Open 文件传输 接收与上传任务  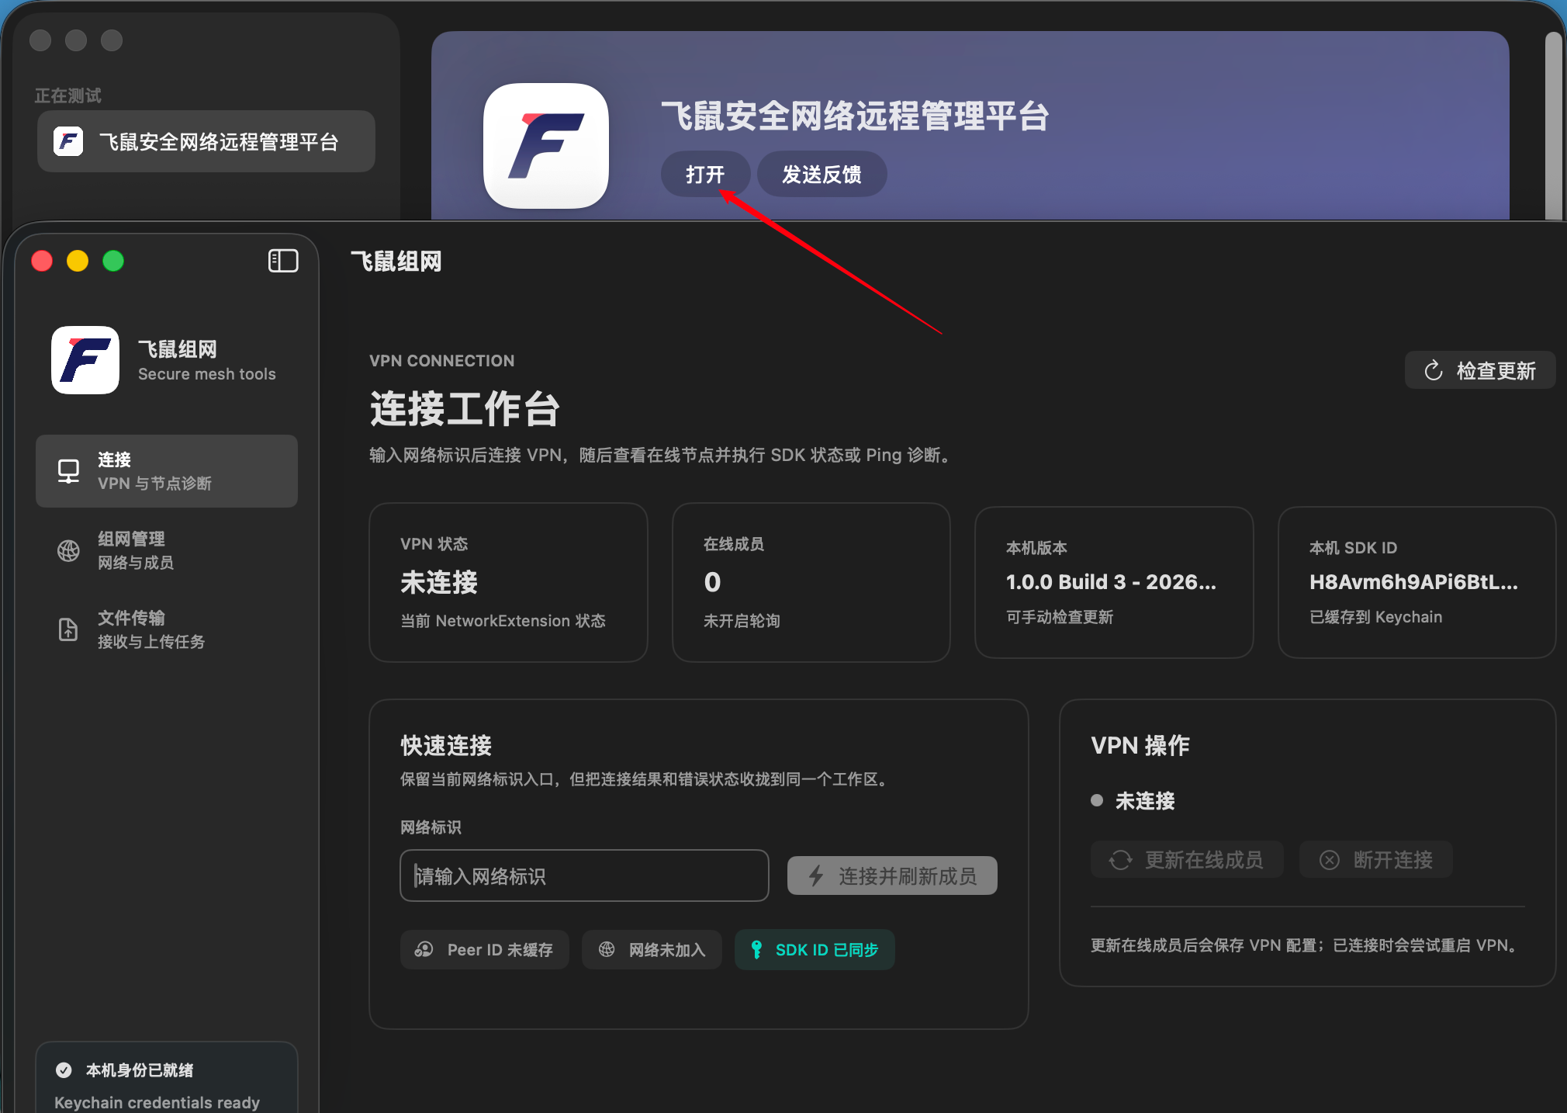point(167,629)
